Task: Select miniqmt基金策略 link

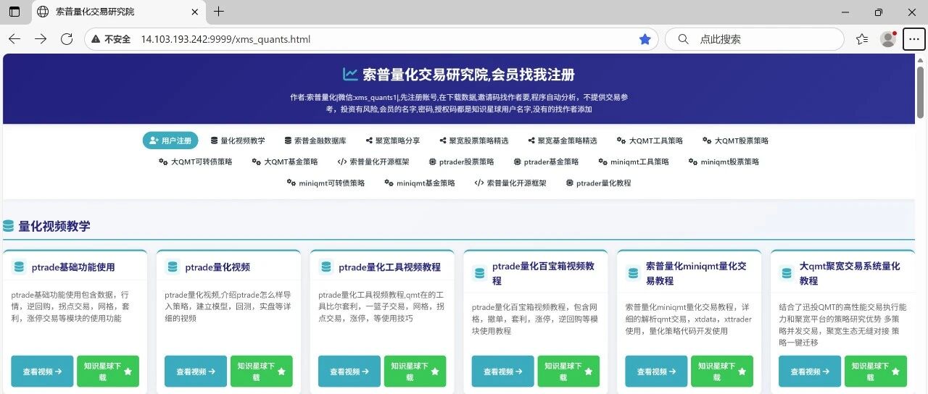Action: pos(419,183)
